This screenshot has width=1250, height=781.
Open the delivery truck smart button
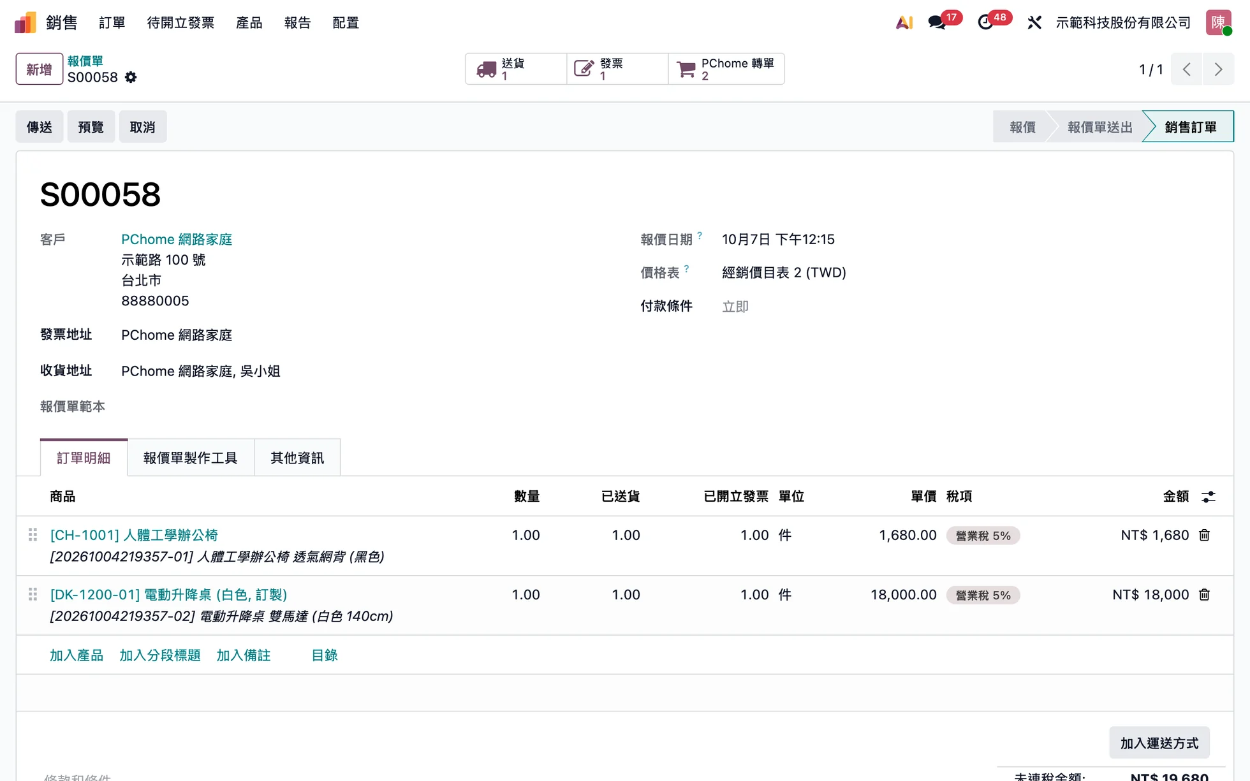516,69
